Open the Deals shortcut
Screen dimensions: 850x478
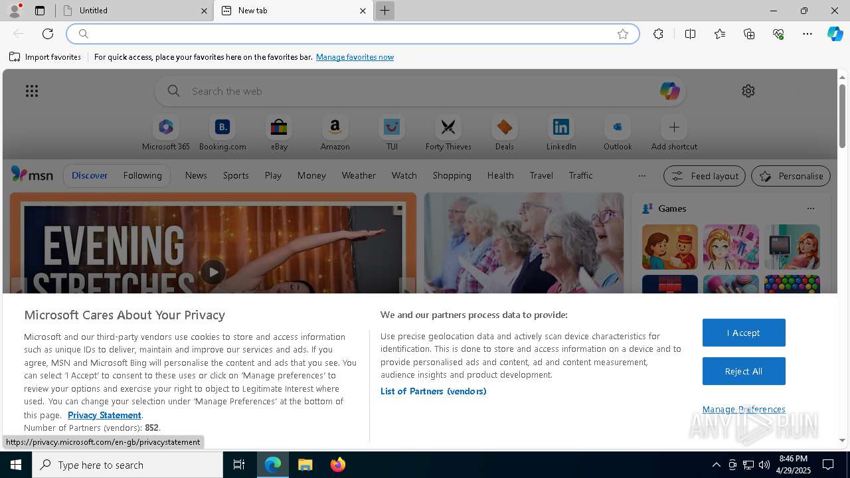pos(505,133)
